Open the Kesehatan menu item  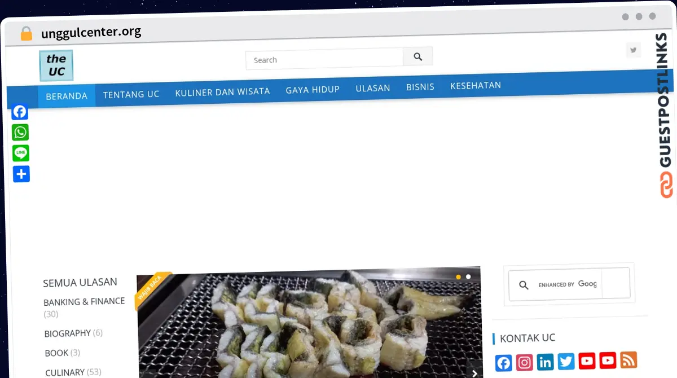(x=476, y=86)
